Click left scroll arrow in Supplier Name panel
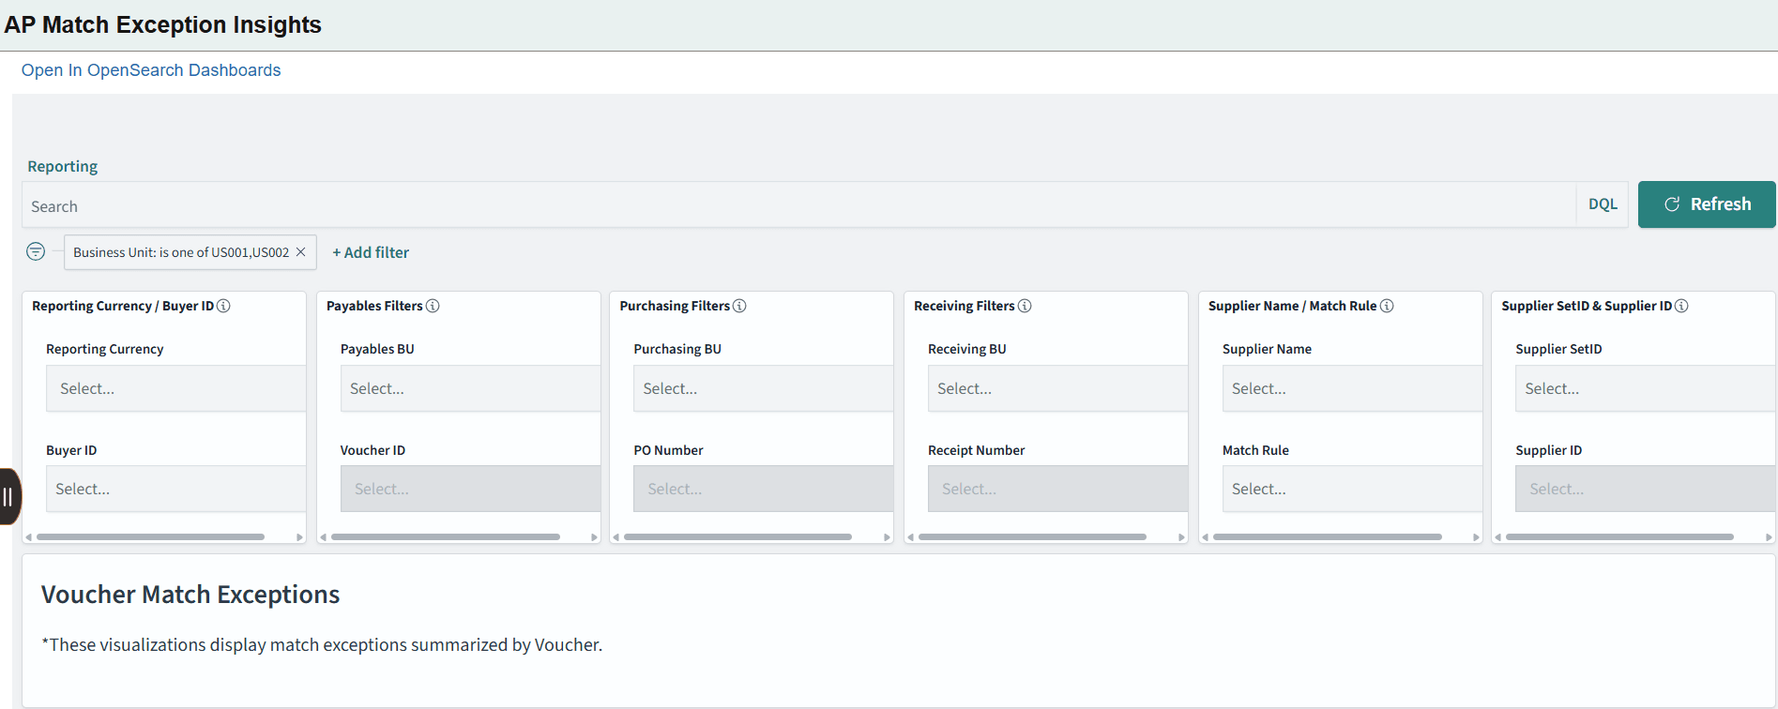 click(1206, 537)
